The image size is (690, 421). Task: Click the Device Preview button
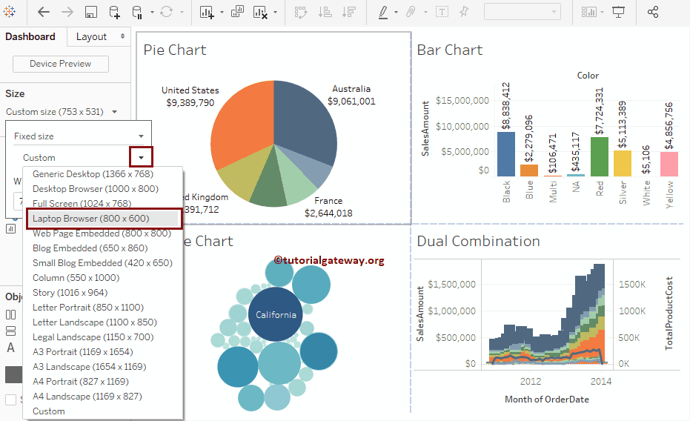pyautogui.click(x=60, y=64)
